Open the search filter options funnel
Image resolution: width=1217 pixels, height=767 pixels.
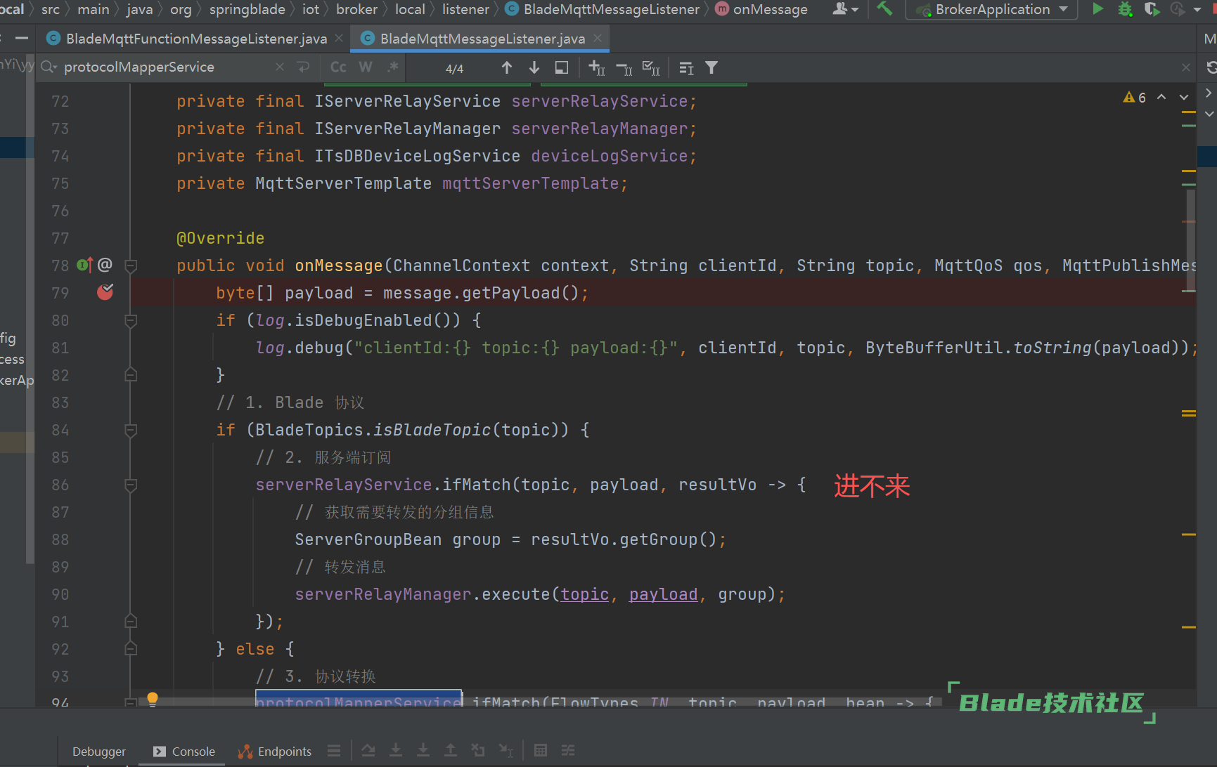click(711, 67)
